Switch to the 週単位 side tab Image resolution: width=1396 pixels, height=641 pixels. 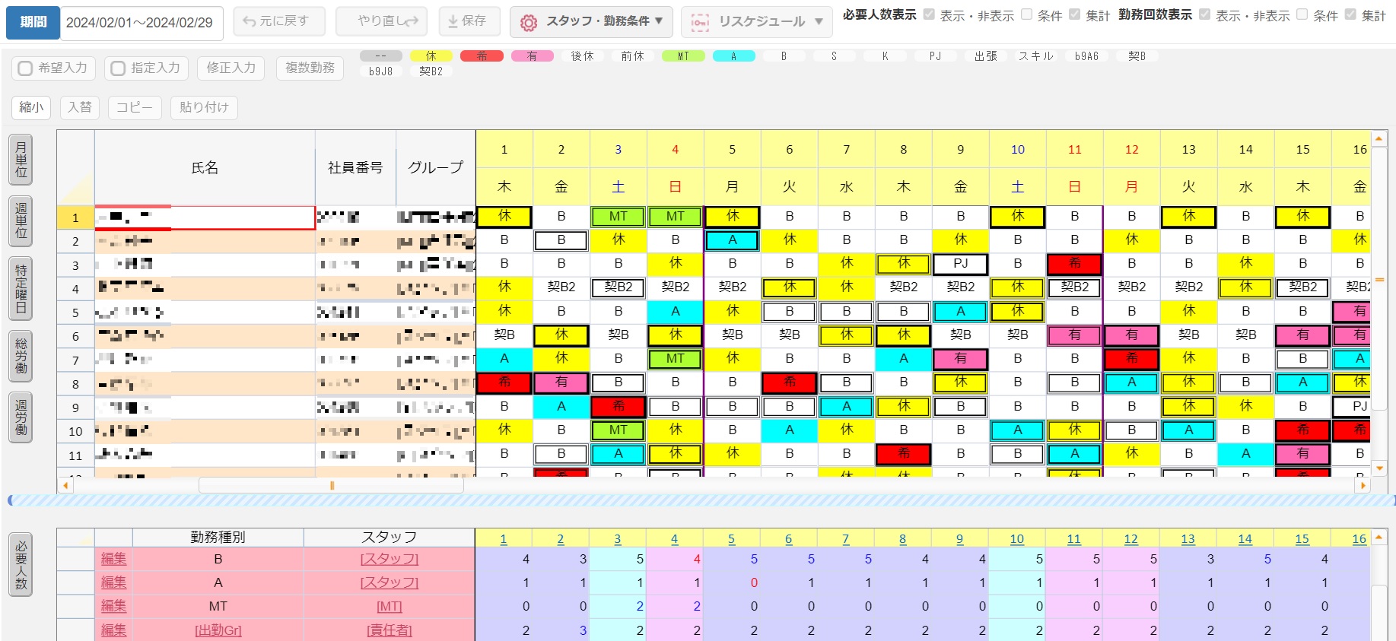pos(21,221)
